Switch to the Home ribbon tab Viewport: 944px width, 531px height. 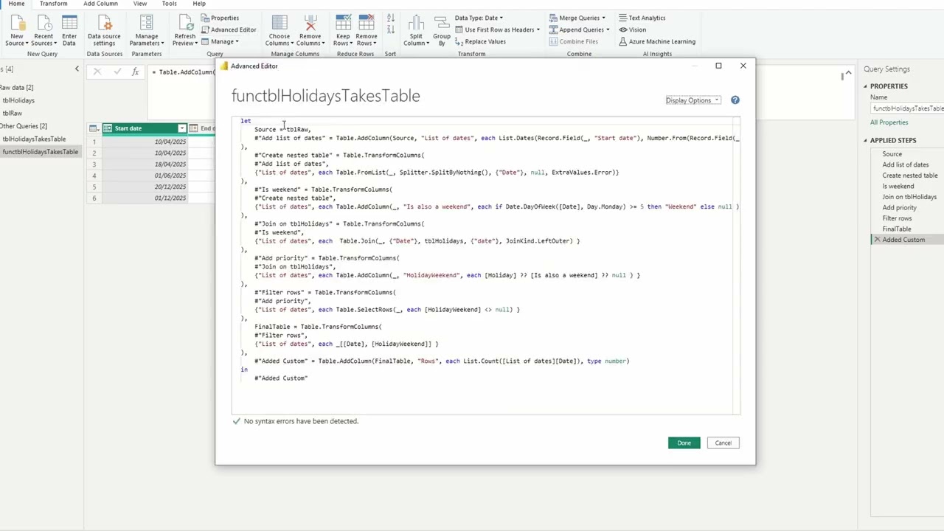(16, 4)
